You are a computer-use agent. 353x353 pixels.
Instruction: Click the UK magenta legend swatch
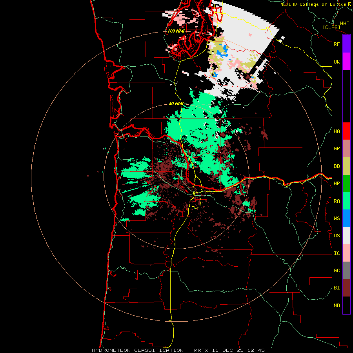(346, 62)
